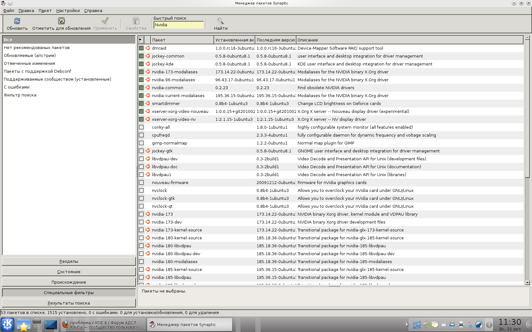The image size is (532, 332).
Task: Click the Ubuntu support icon beside dmraid
Action: click(148, 48)
